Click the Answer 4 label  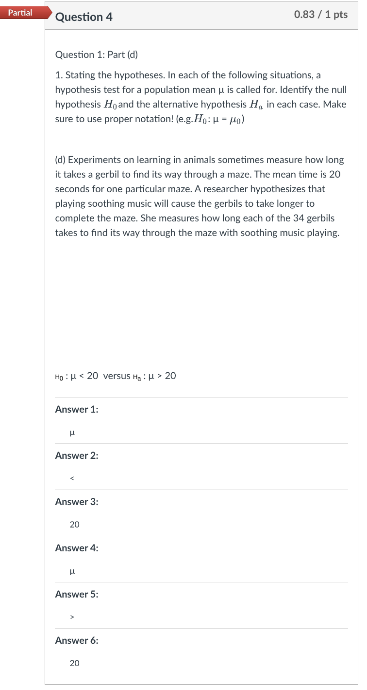pos(76,548)
